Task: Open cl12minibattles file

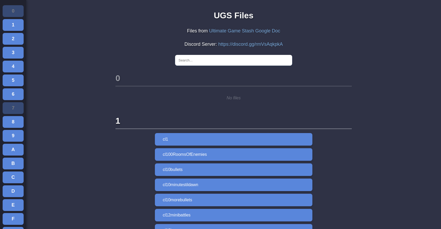Action: click(234, 215)
